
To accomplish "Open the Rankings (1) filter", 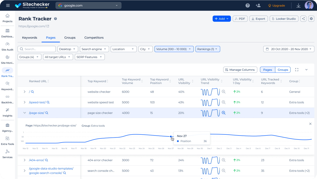I will point(208,49).
